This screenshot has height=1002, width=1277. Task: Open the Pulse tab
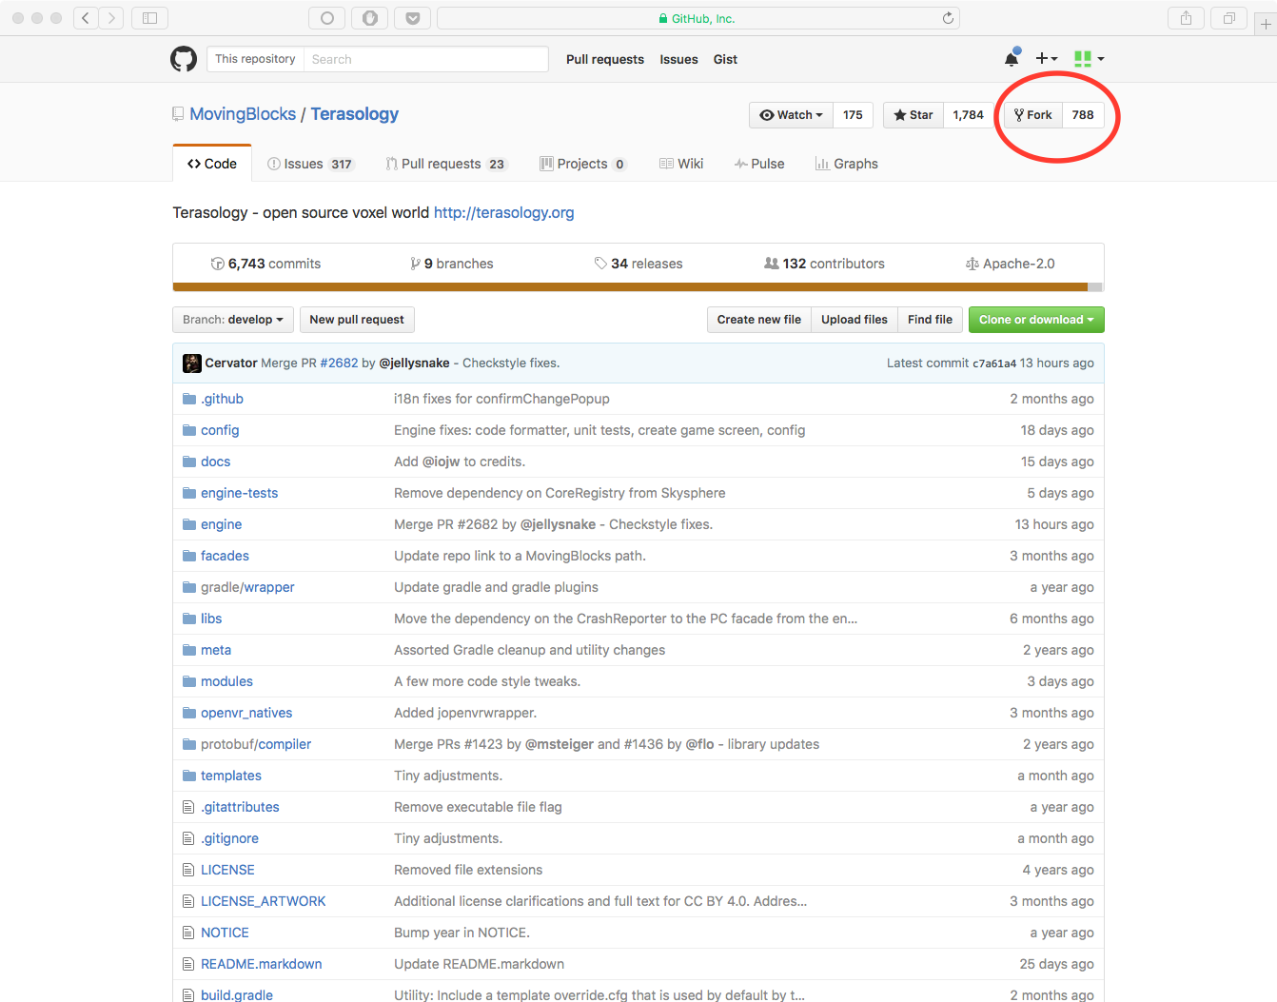759,164
